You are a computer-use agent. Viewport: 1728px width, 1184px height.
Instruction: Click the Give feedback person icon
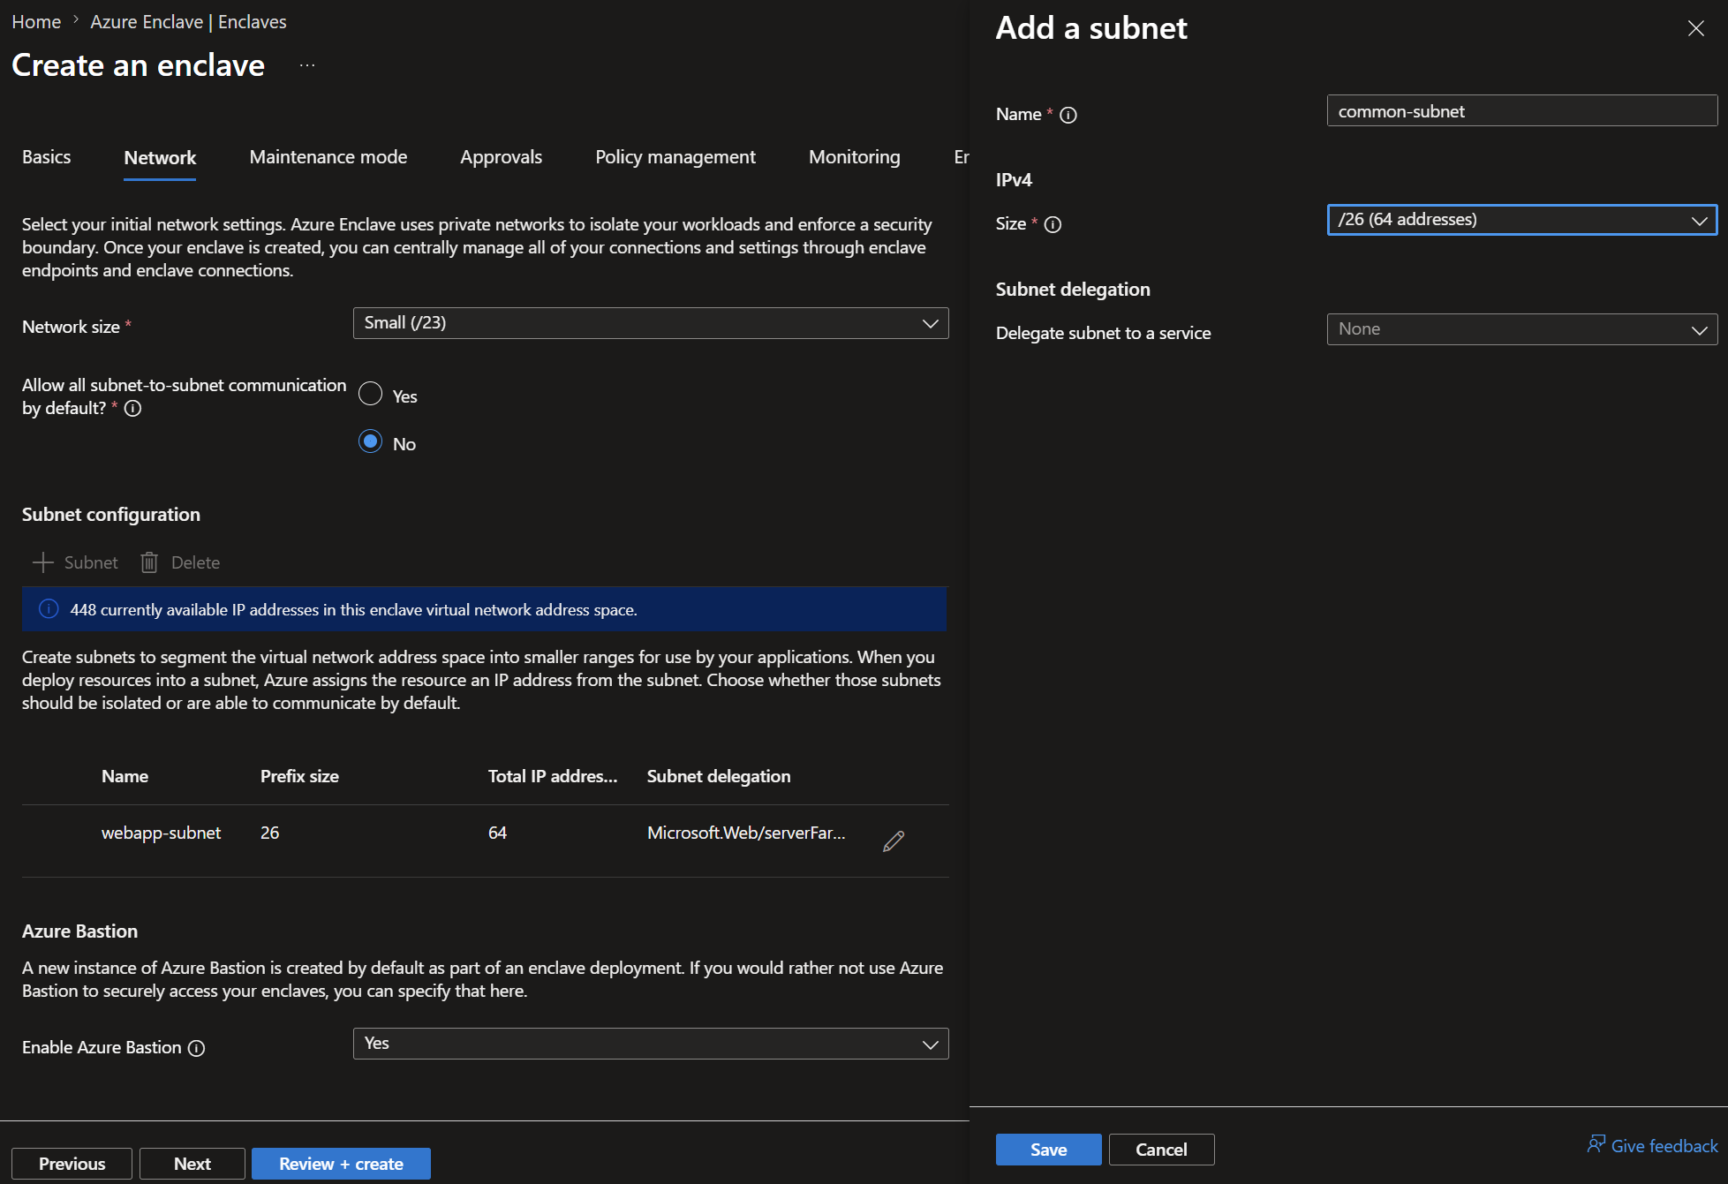point(1596,1144)
